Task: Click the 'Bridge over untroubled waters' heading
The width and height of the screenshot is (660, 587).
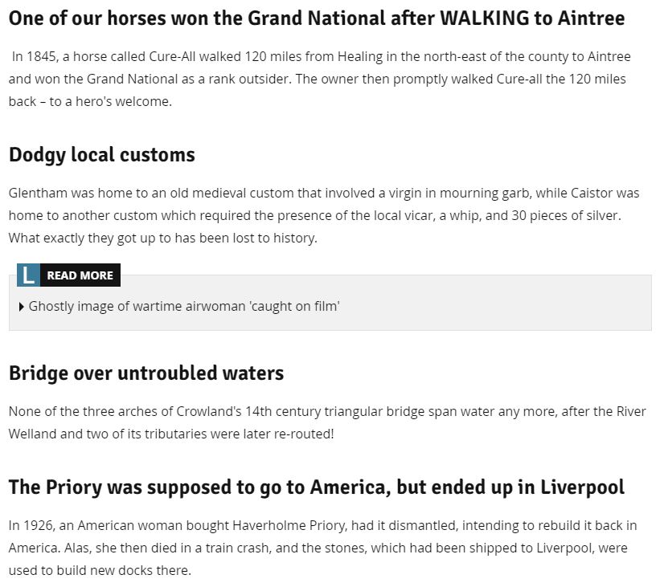Action: coord(146,373)
